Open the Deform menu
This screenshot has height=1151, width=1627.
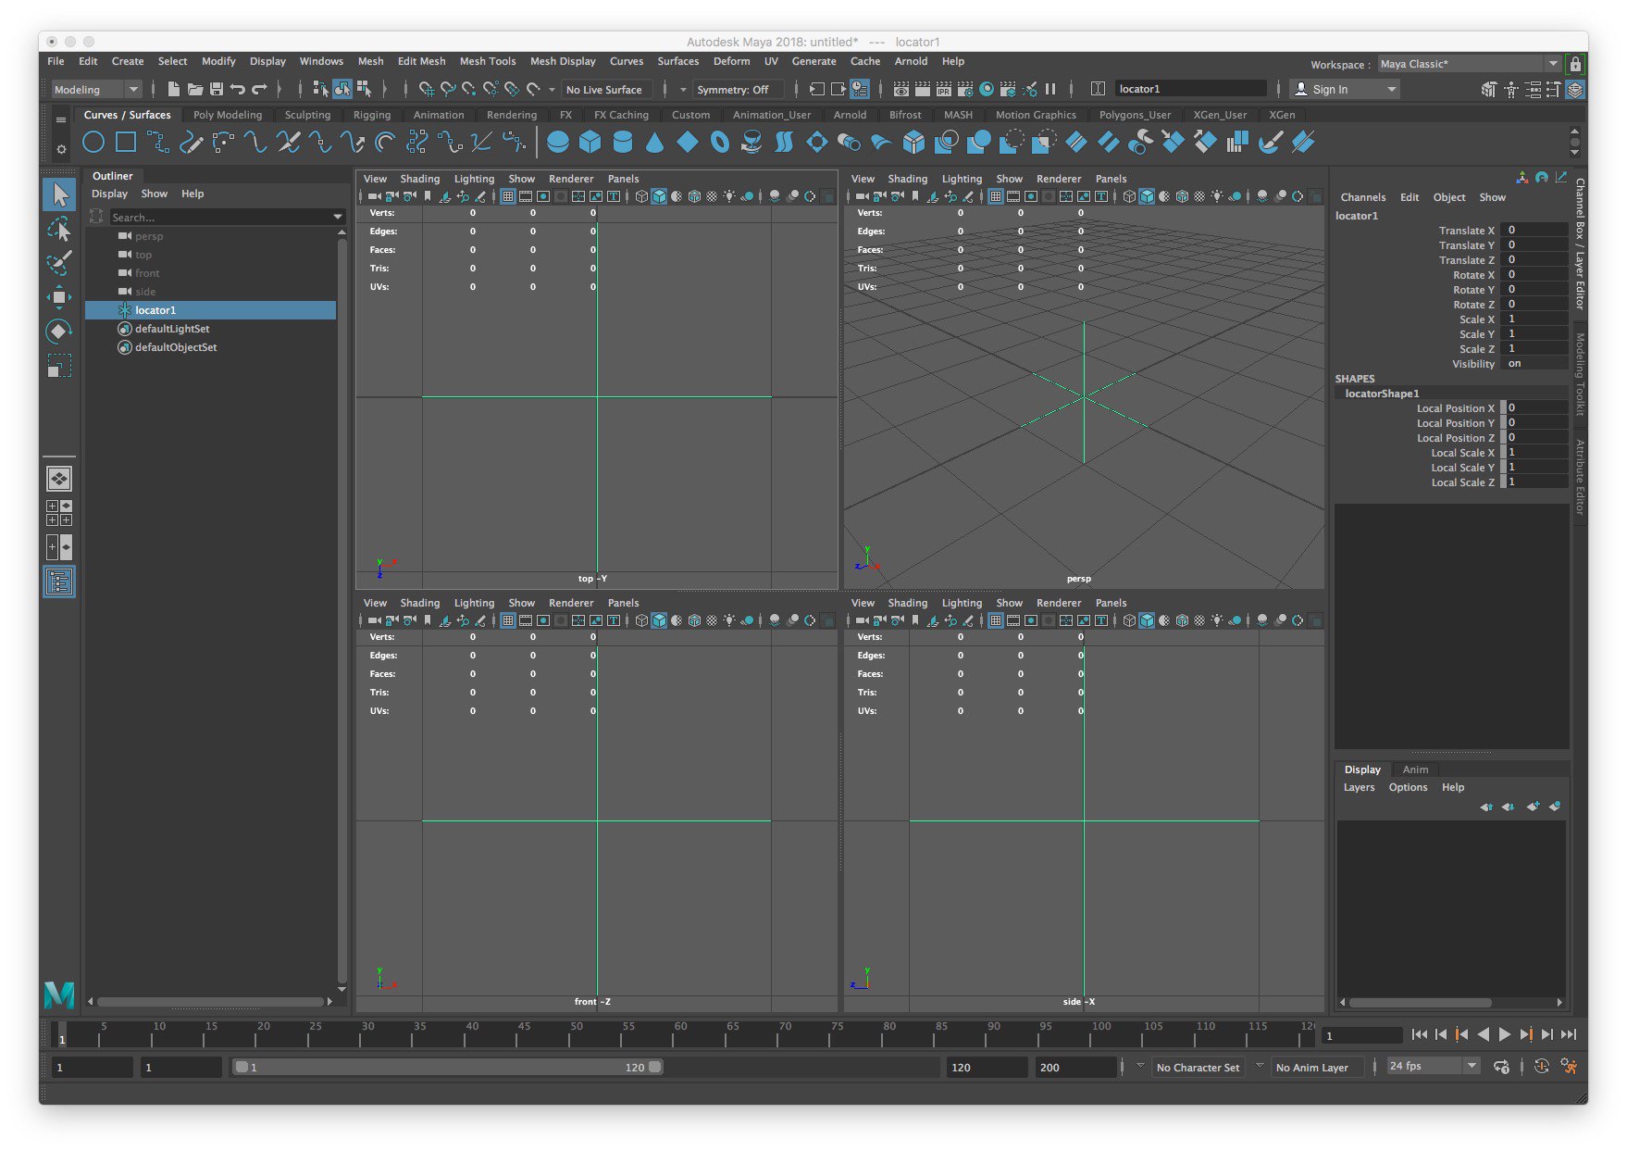[731, 61]
